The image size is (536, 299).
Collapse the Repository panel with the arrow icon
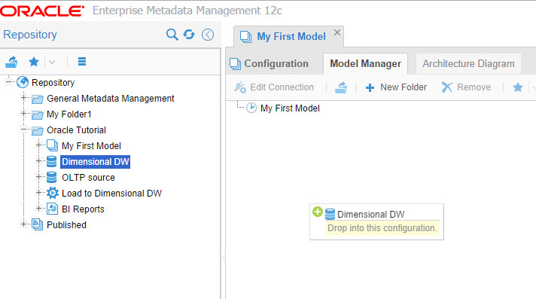[208, 35]
